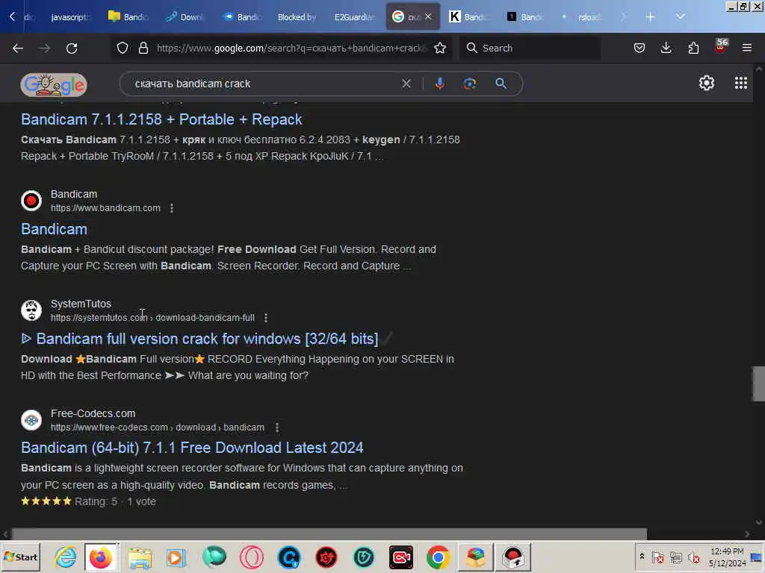Go to Google home via the doodle logo

coord(54,84)
